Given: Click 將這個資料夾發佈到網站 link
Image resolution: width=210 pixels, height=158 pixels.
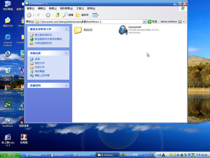Looking at the screenshot, I should [x=48, y=39].
